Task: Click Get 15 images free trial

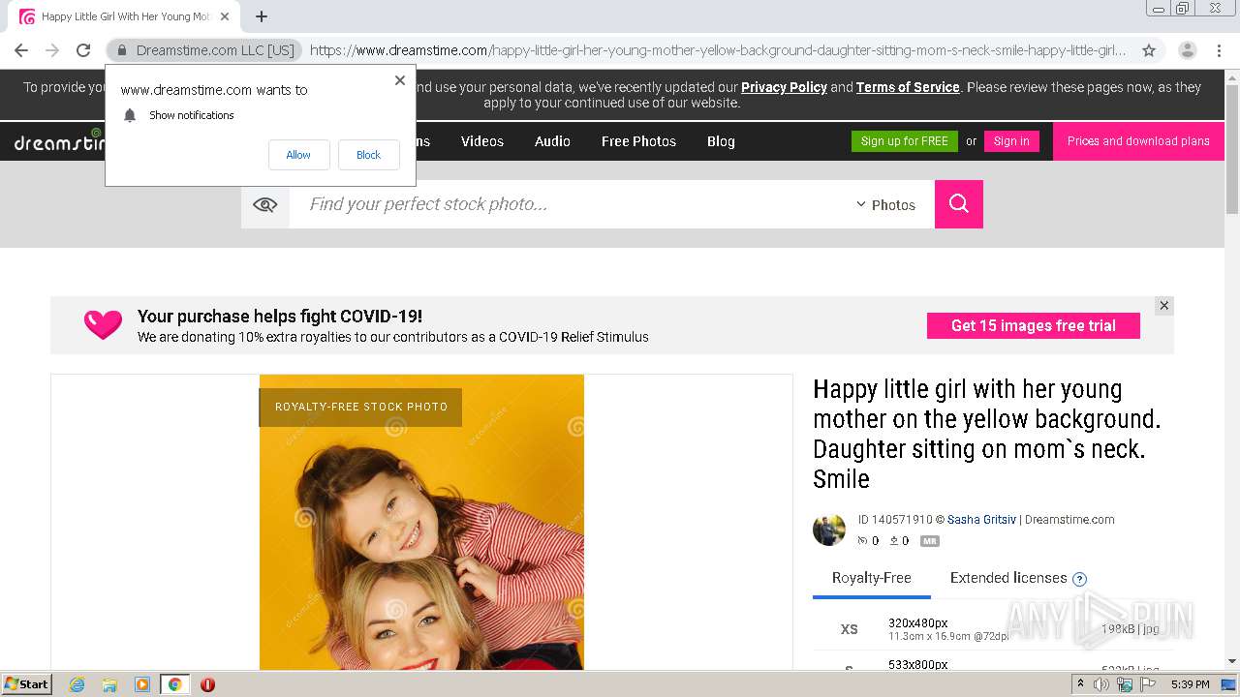Action: [x=1034, y=325]
